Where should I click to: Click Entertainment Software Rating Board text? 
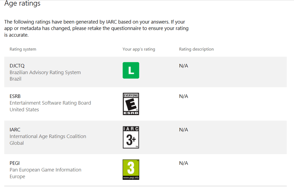pyautogui.click(x=50, y=103)
